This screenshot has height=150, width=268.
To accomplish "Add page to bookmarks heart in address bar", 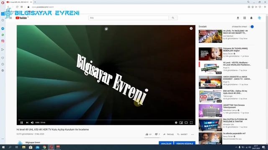I will pos(260,7).
